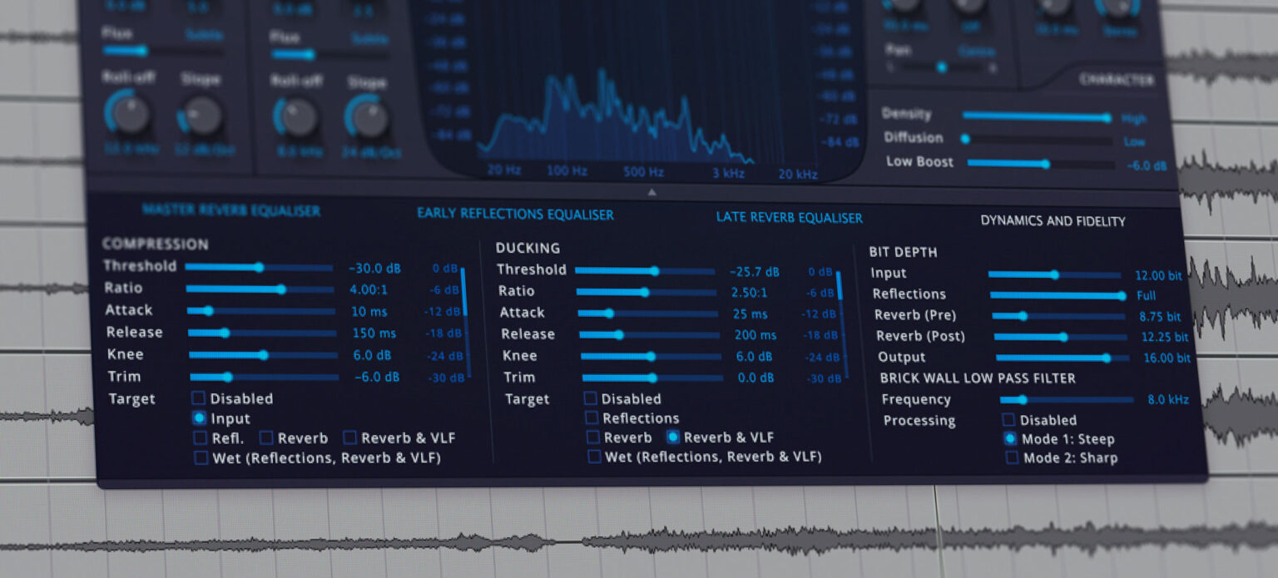Adjust the compression Threshold slider
The width and height of the screenshot is (1278, 578).
pyautogui.click(x=259, y=268)
